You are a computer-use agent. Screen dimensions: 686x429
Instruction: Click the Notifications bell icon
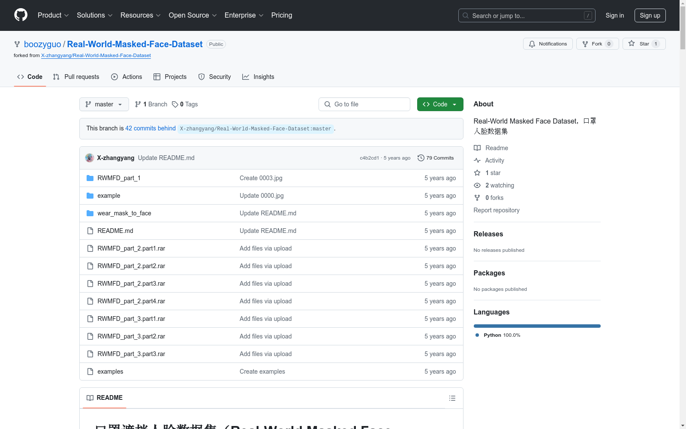click(532, 44)
